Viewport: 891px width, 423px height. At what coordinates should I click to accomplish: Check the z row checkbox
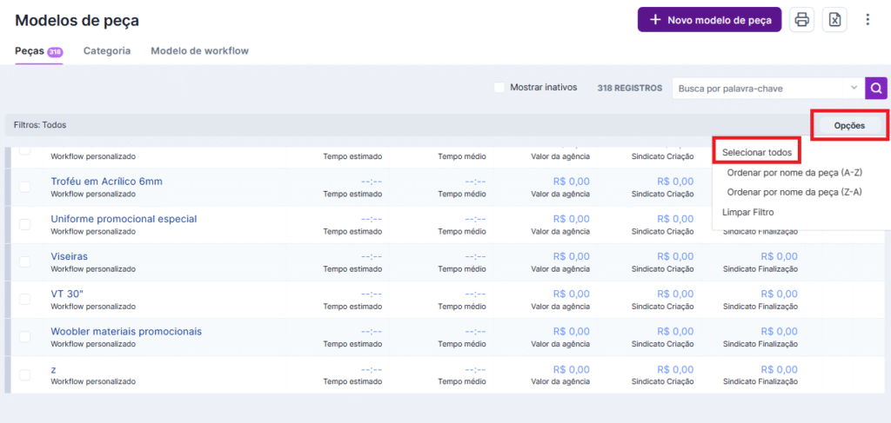25,374
